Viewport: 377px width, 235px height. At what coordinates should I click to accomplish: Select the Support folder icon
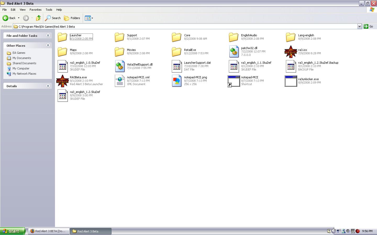coord(119,37)
